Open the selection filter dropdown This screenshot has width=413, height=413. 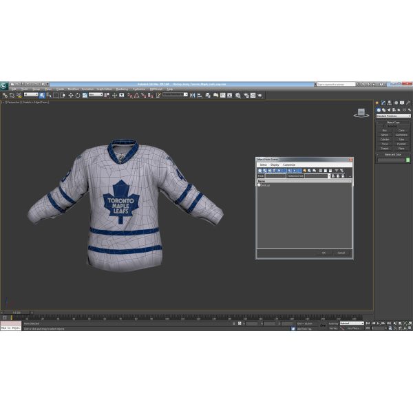tap(31, 94)
